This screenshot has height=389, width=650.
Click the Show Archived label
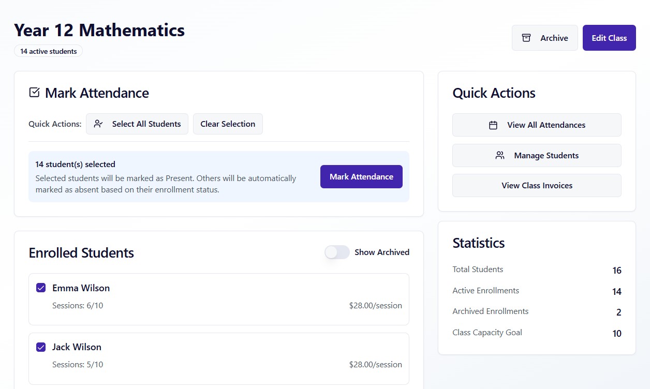(x=381, y=252)
